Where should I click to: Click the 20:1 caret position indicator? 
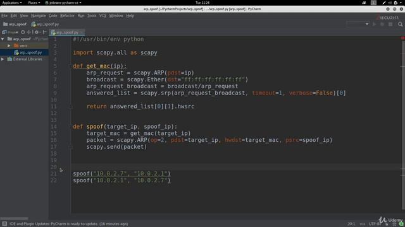tap(351, 224)
